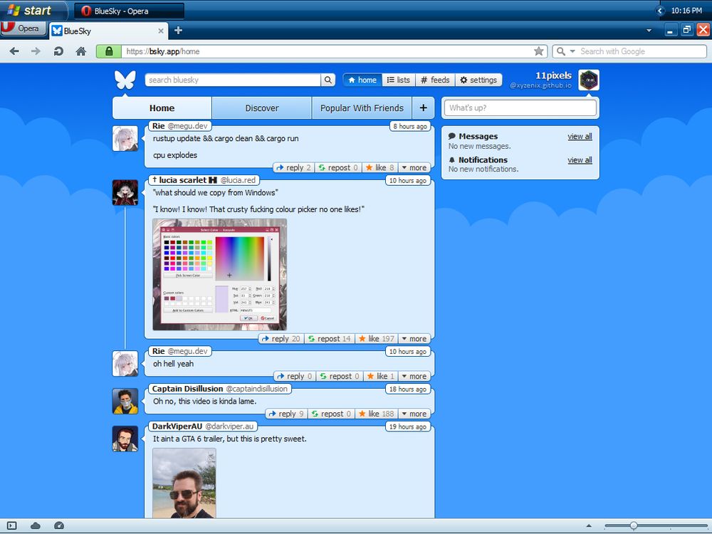Open the tab list dropdown arrow
The width and height of the screenshot is (712, 534).
coord(649,31)
